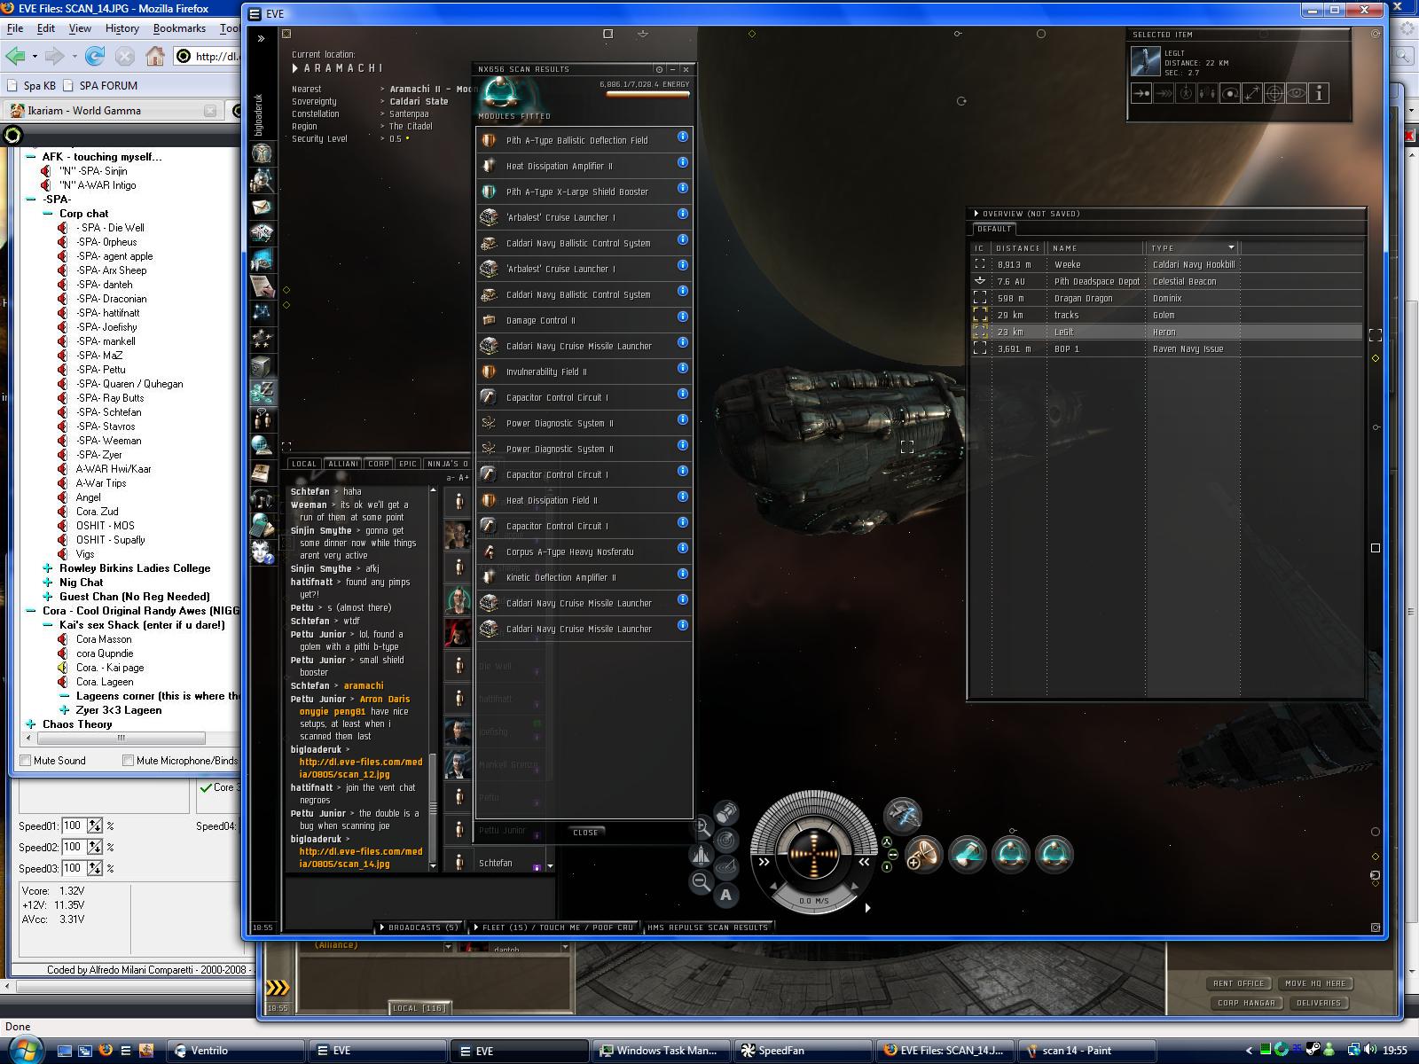Expand the EVE sidebar double-chevron
The height and width of the screenshot is (1064, 1419).
pos(261,39)
